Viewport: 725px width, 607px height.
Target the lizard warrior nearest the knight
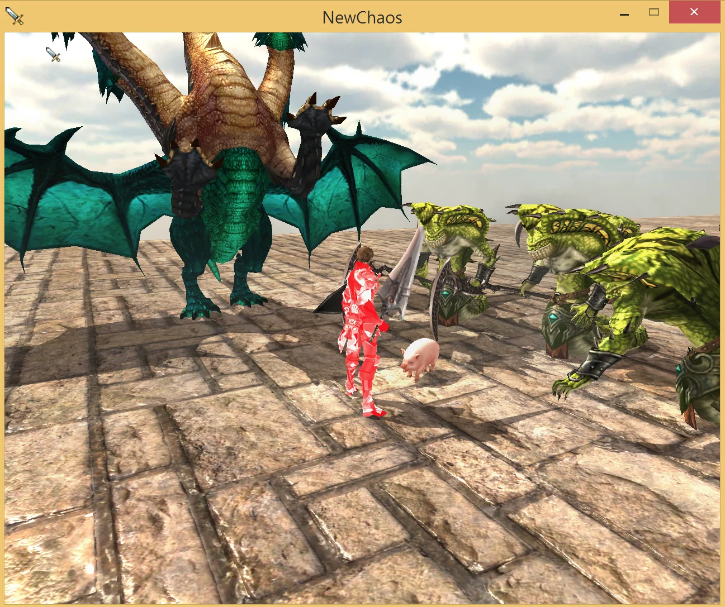point(456,262)
